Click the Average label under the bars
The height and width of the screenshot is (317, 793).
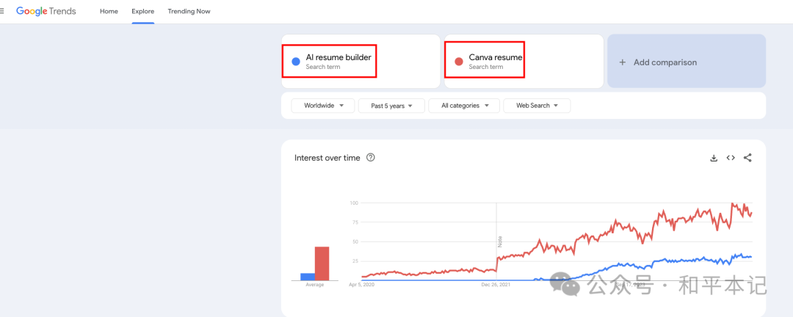click(314, 285)
